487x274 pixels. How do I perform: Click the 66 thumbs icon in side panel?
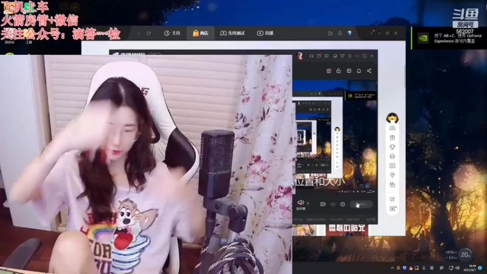[392, 184]
